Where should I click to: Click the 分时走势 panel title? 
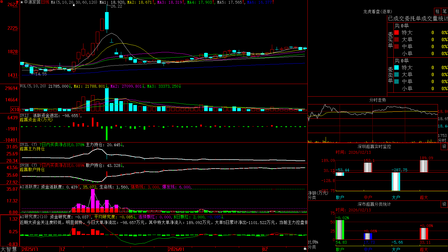click(377, 100)
